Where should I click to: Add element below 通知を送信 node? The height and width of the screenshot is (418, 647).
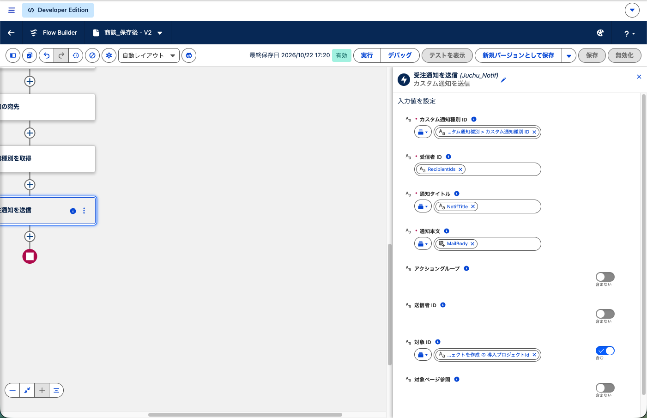(x=30, y=236)
